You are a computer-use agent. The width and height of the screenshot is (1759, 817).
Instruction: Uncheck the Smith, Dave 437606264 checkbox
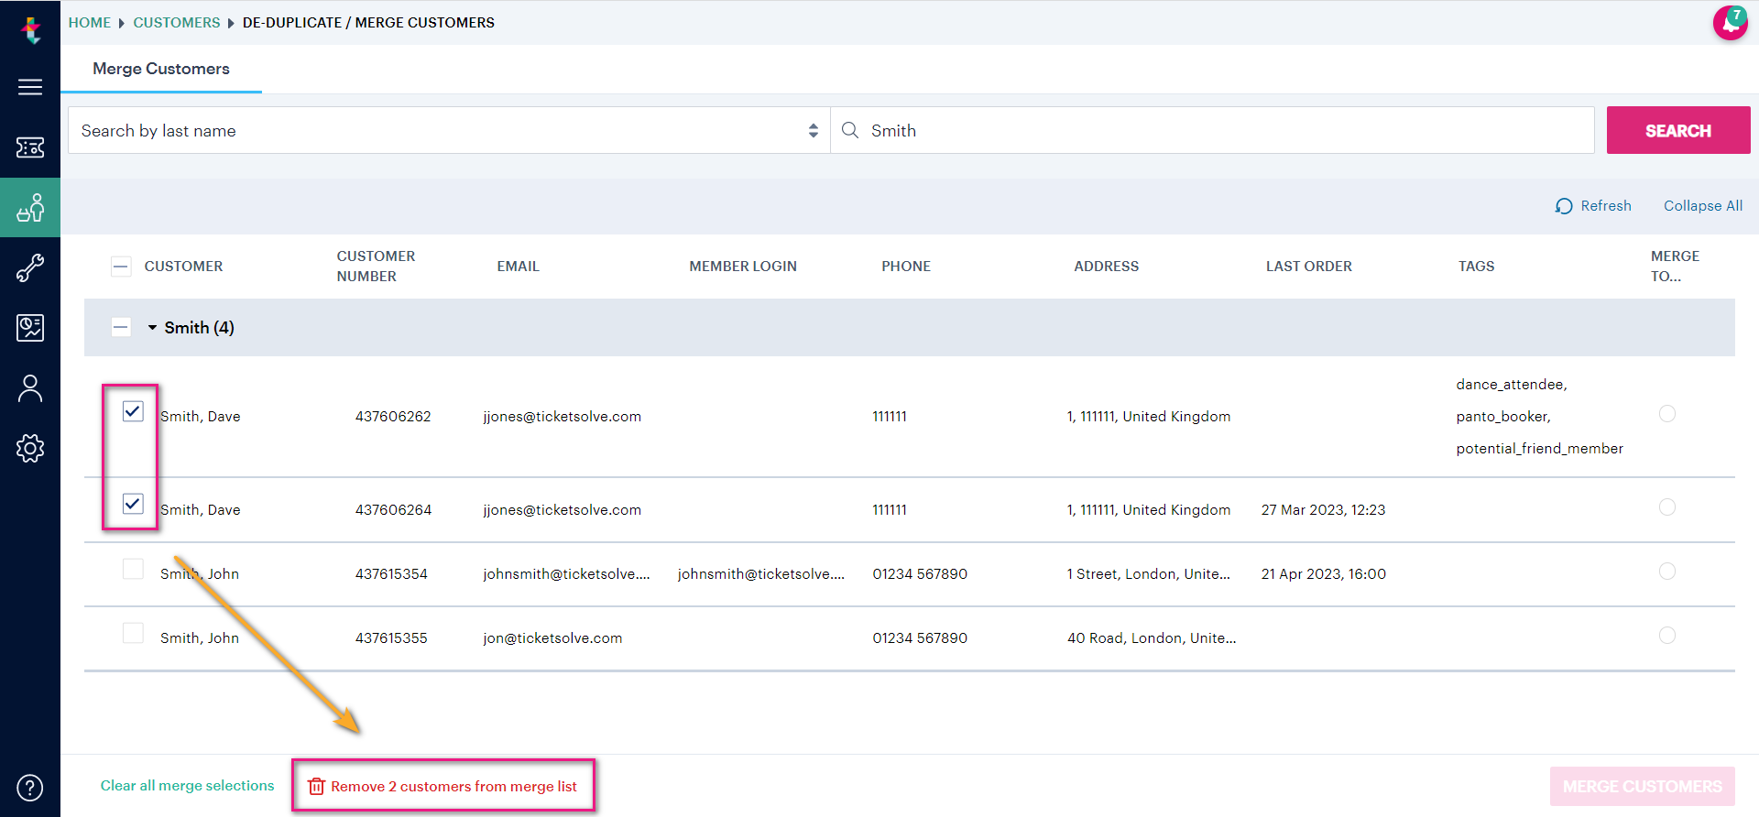pos(133,504)
